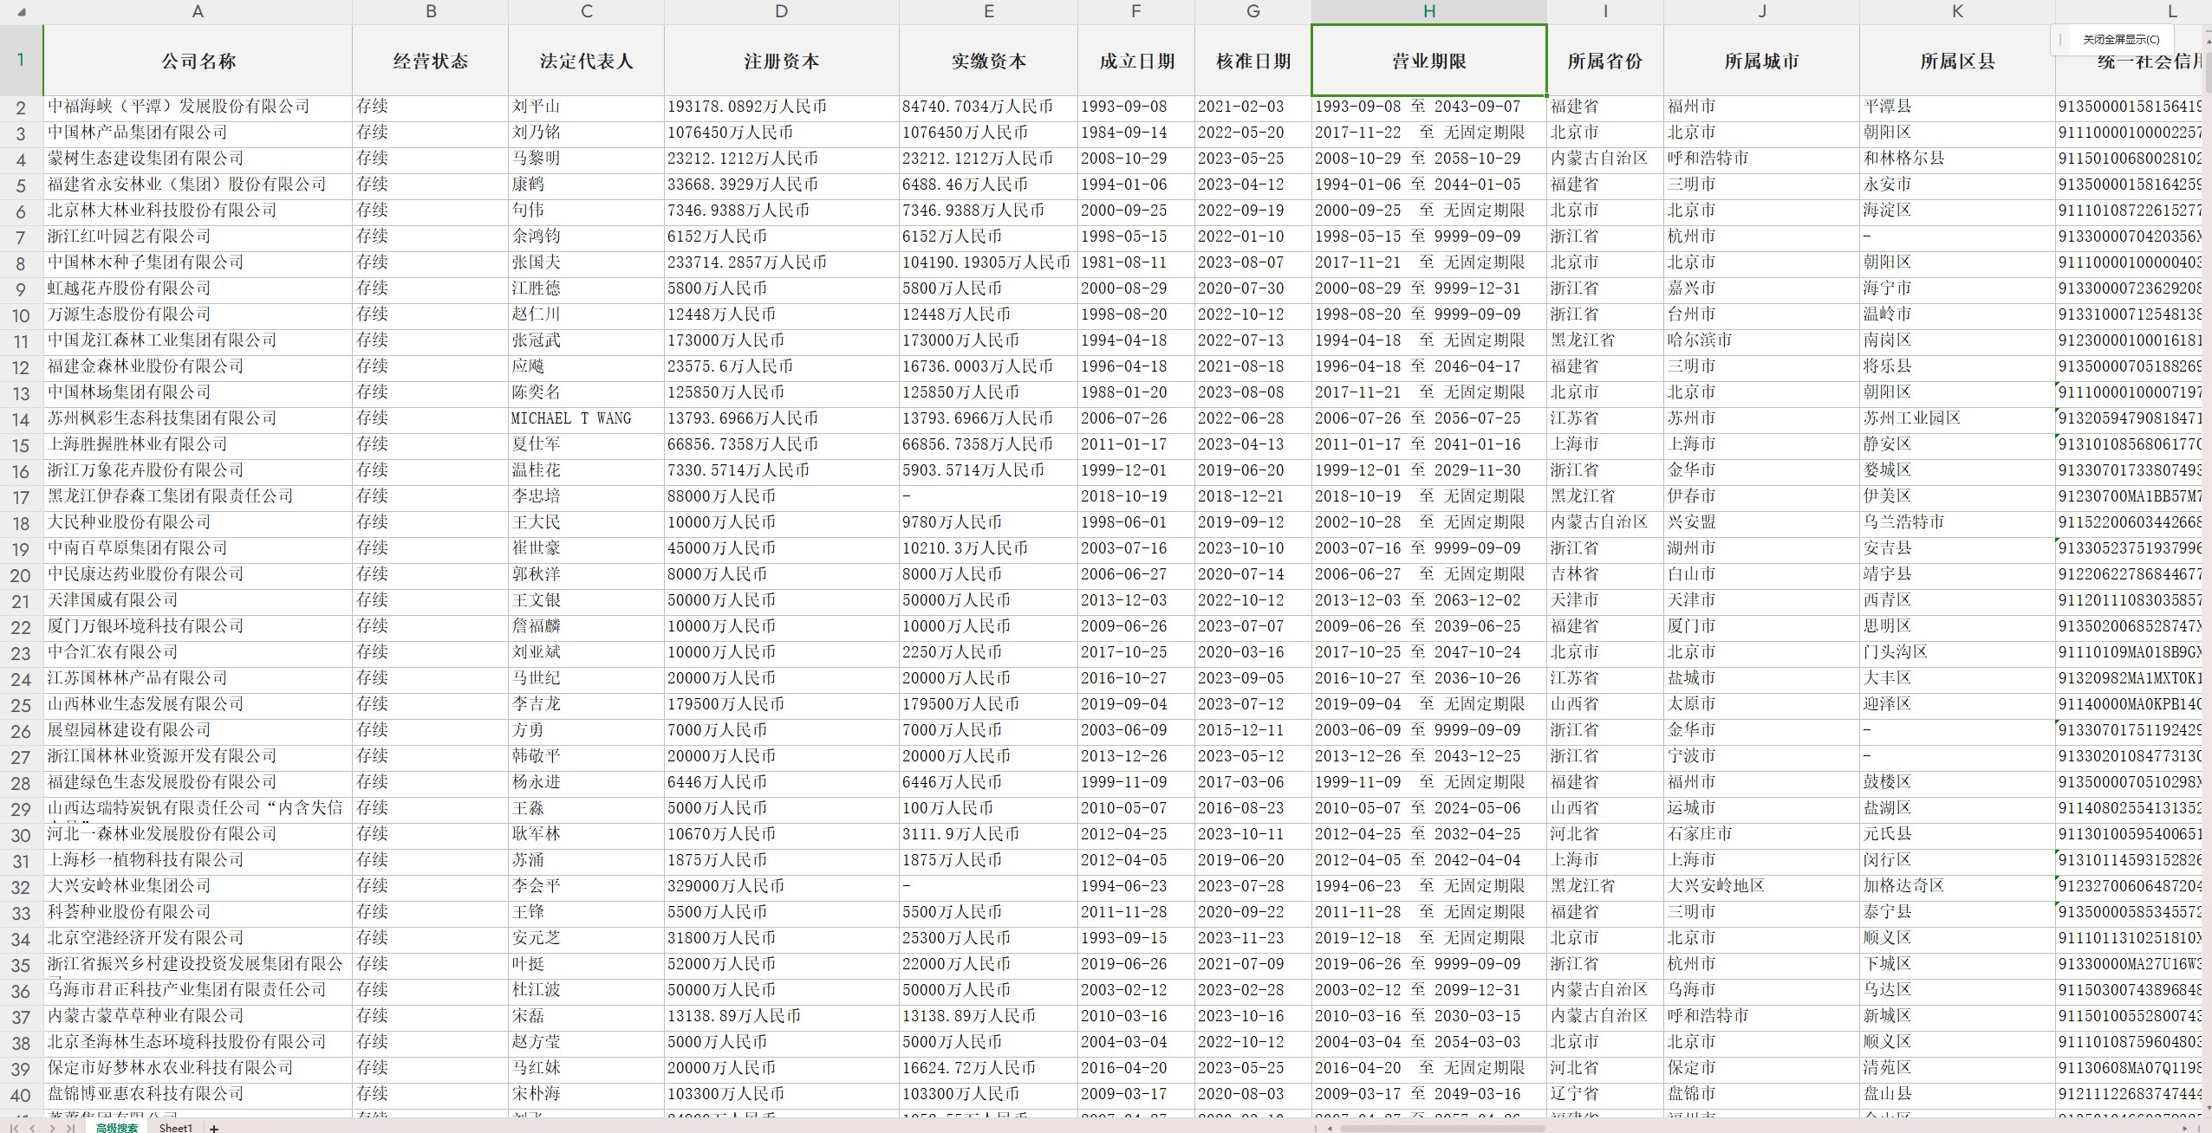
Task: Open the Sheet1 tab
Action: [x=175, y=1128]
